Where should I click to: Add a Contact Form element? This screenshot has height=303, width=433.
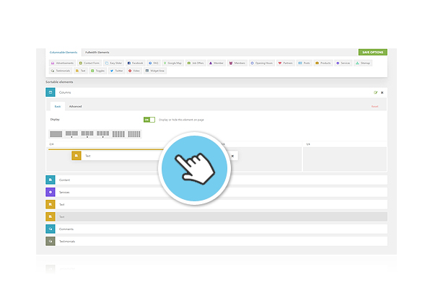pyautogui.click(x=89, y=63)
